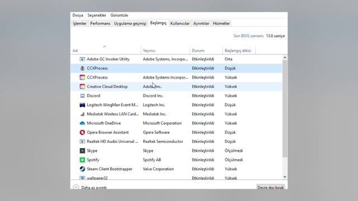Select the Realtek HD Audio Universal name

pos(112,141)
